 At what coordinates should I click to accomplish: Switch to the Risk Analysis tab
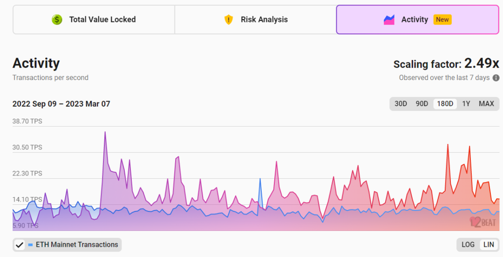(x=255, y=20)
